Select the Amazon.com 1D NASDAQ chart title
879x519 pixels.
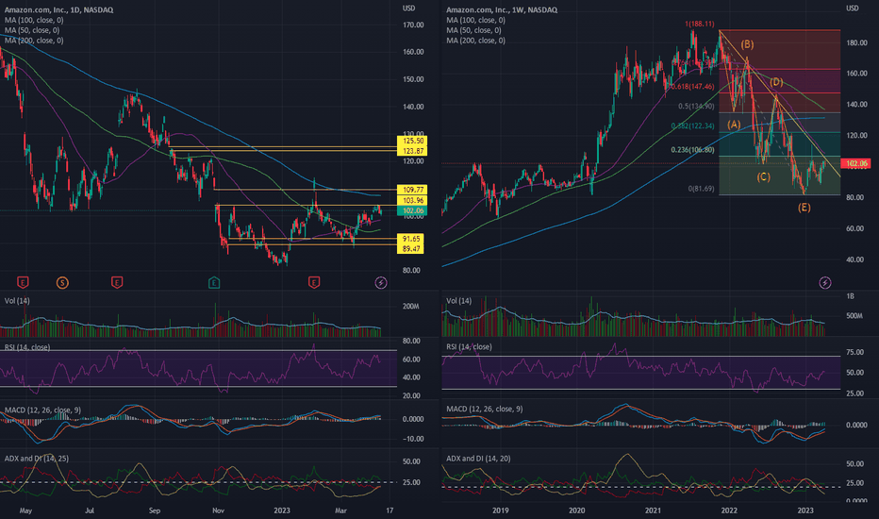click(58, 9)
